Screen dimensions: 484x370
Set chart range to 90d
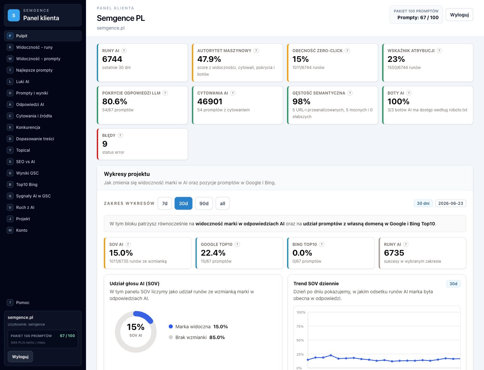coord(204,203)
